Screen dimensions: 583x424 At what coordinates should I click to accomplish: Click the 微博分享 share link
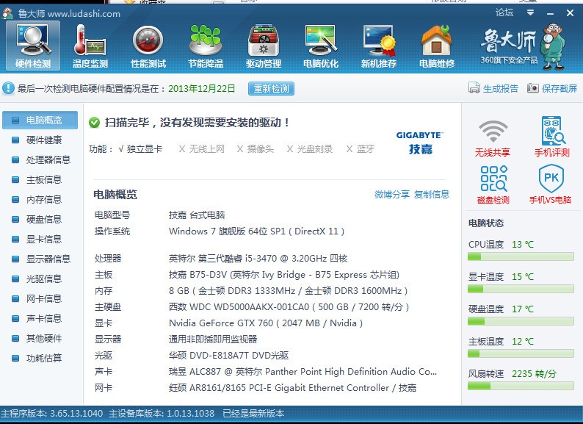(392, 194)
